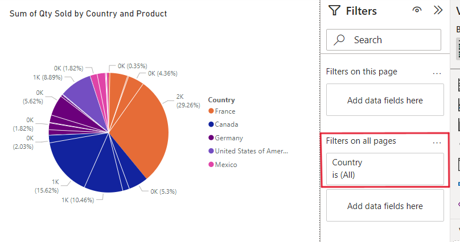The height and width of the screenshot is (242, 460).
Task: Toggle Filters pane visibility eye icon
Action: (417, 10)
